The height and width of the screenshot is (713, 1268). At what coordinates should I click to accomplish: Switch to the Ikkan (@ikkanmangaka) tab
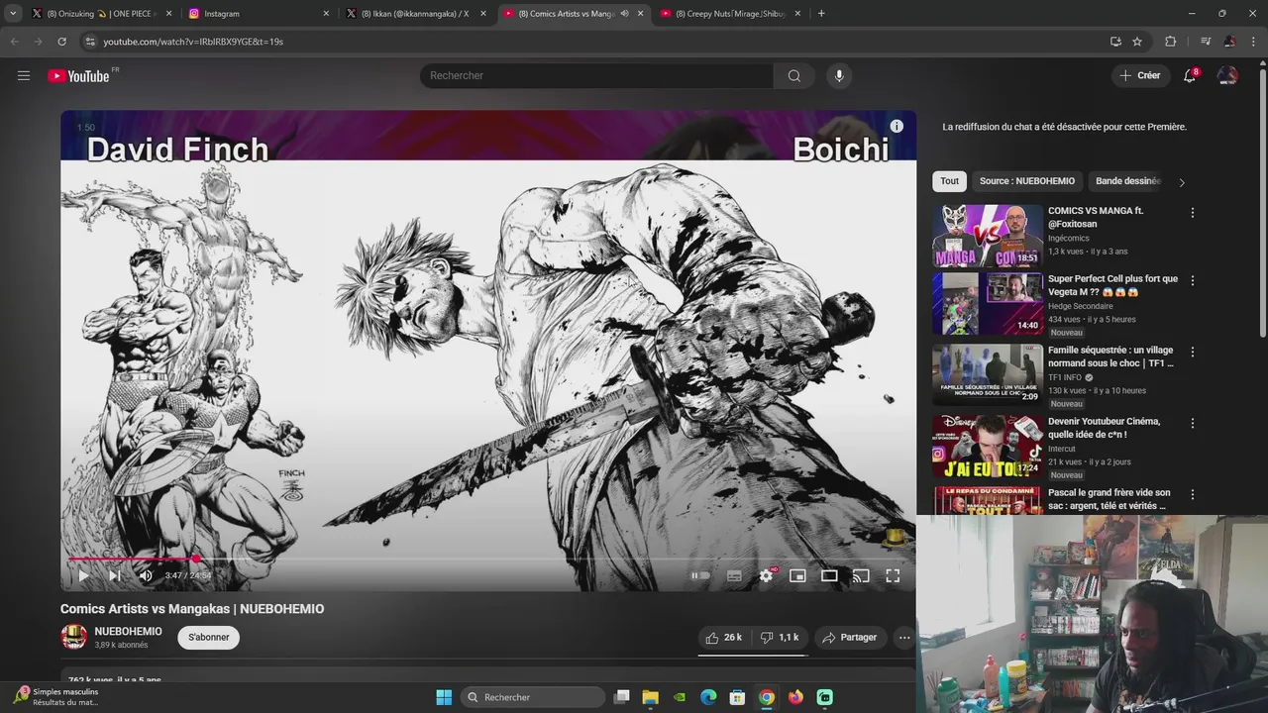click(x=416, y=14)
